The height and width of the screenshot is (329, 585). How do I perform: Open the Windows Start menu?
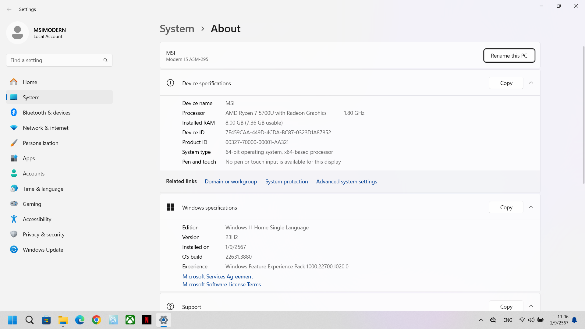[x=12, y=320]
